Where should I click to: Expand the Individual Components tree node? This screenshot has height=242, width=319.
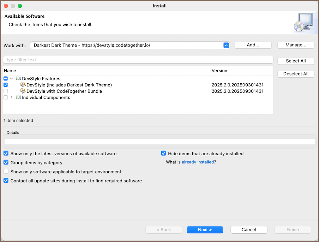(12, 98)
